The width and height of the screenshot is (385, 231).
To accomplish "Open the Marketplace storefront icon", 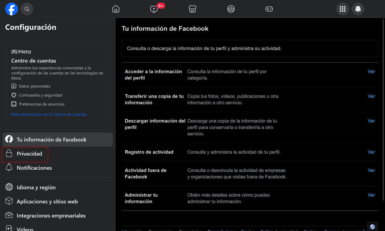I will click(x=192, y=9).
